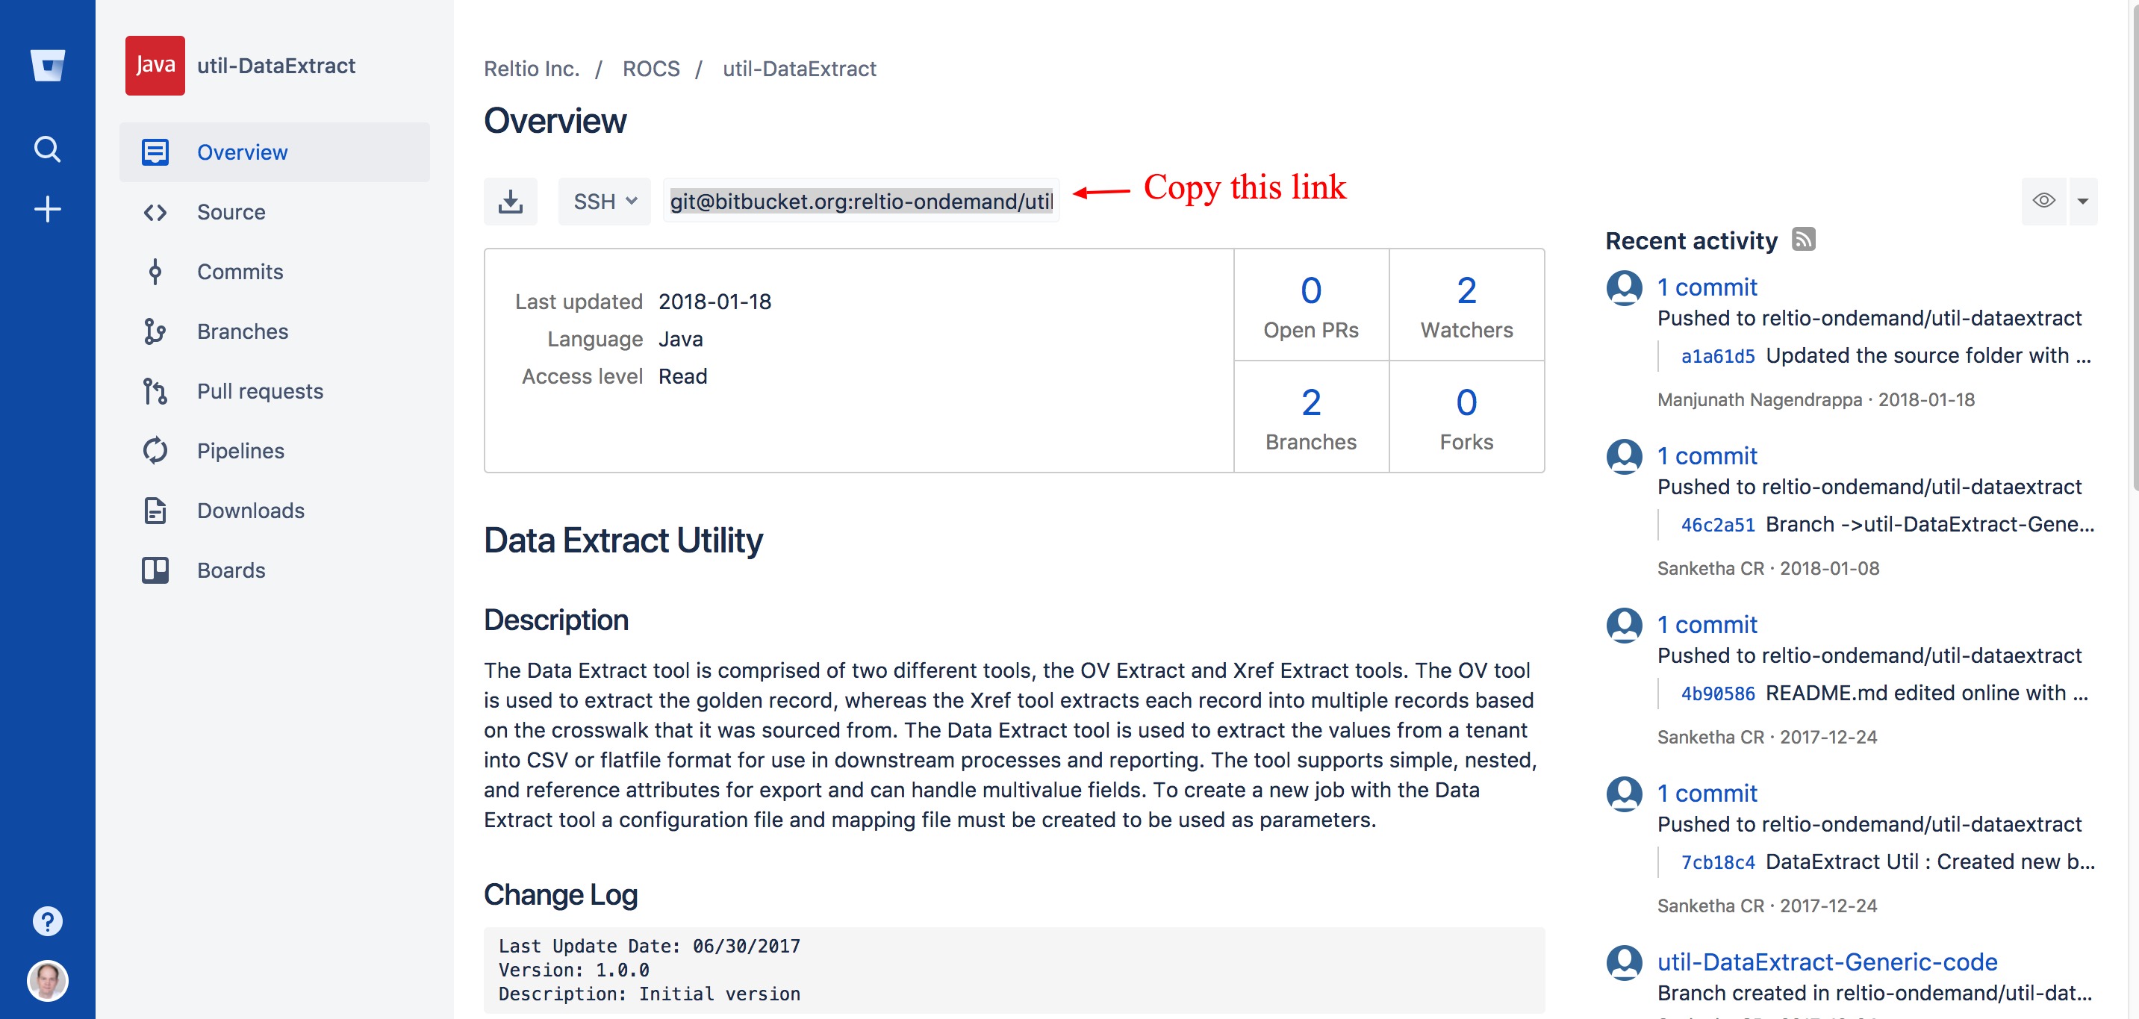Open the Pull requests menu item
The height and width of the screenshot is (1019, 2139).
275,391
